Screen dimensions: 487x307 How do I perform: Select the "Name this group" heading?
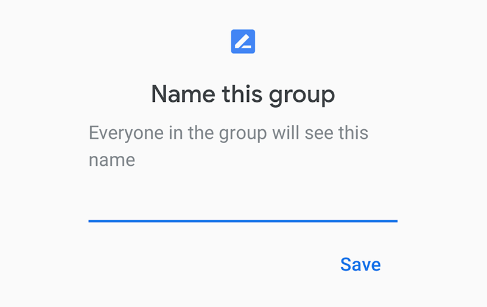point(243,94)
